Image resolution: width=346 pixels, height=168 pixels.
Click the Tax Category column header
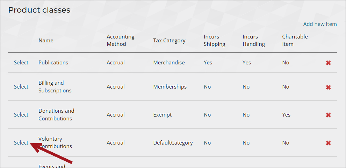tap(169, 41)
